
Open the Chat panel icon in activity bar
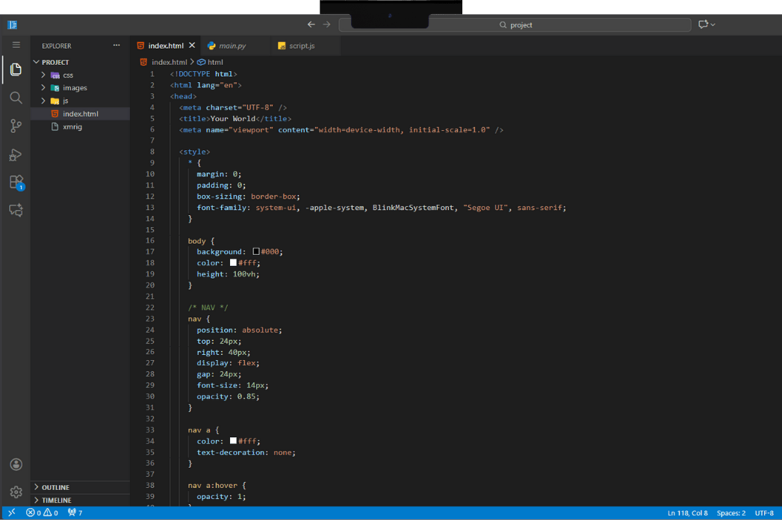pyautogui.click(x=16, y=211)
